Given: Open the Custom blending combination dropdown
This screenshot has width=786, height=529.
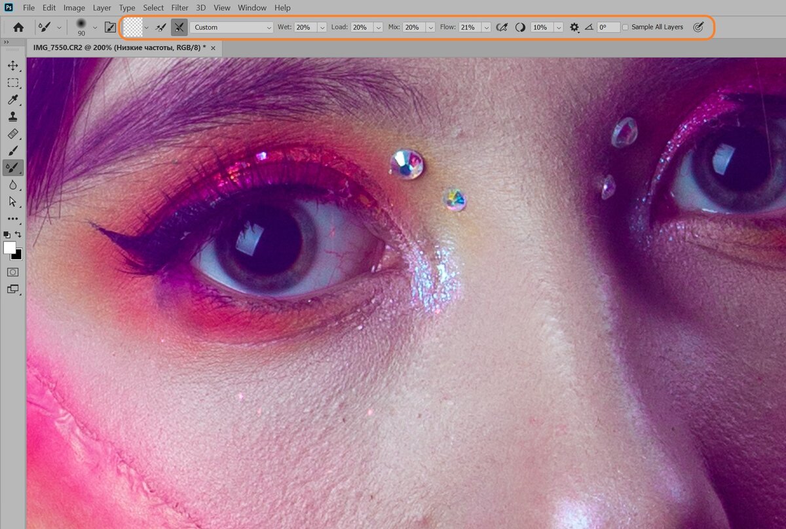Looking at the screenshot, I should (x=231, y=27).
